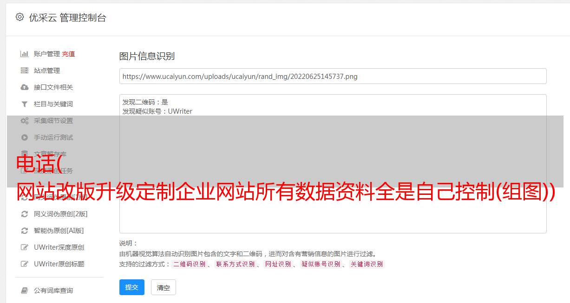Focus the image URL input field
Image resolution: width=570 pixels, height=303 pixels.
click(333, 76)
